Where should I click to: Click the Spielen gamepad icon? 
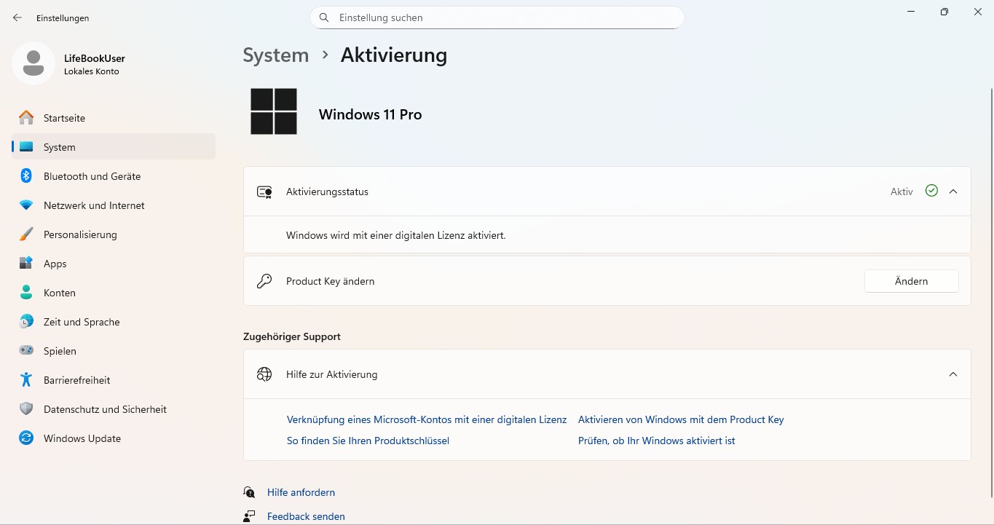coord(26,351)
